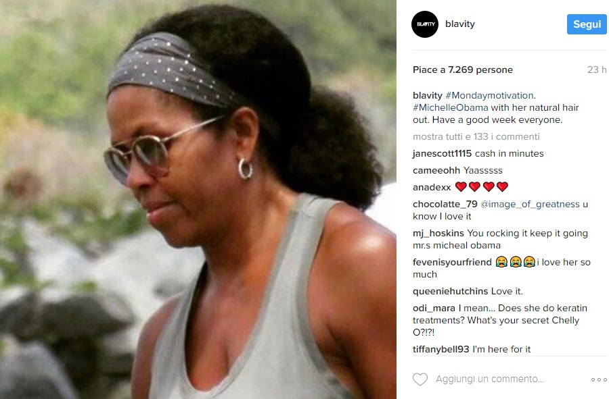Screen dimensions: 609x399
Task: Follow blavity with the Segui button
Action: pos(587,24)
